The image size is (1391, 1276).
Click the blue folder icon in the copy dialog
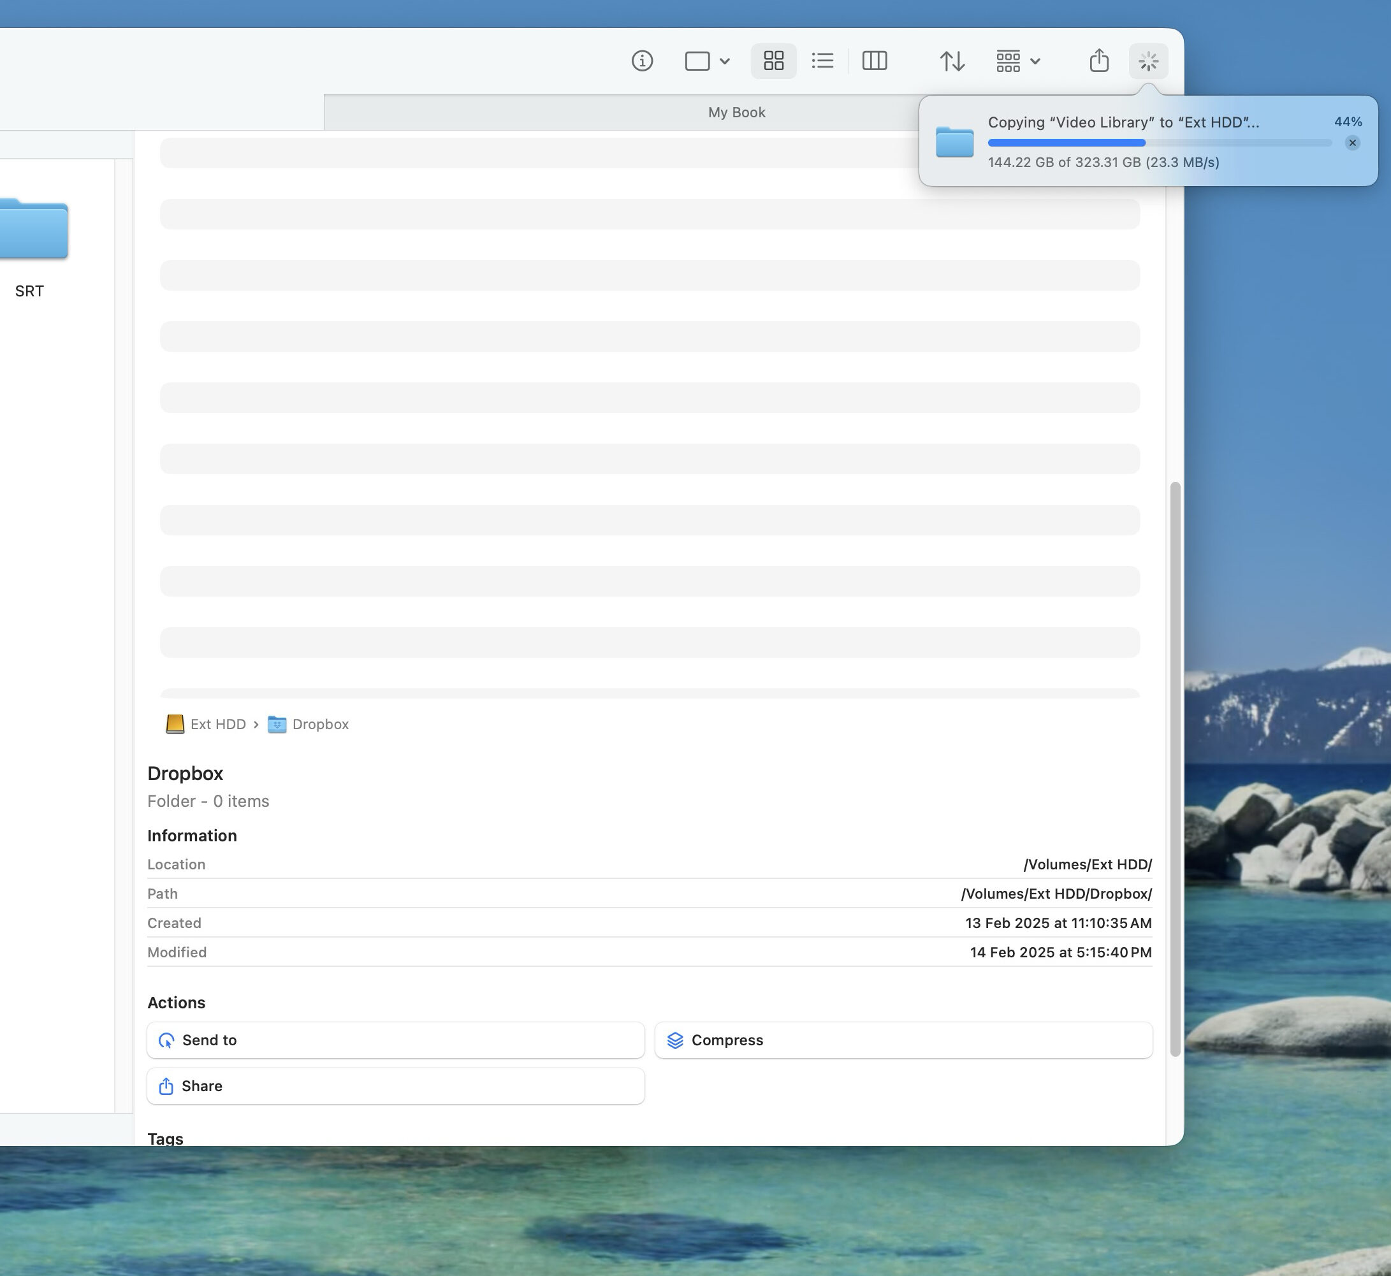(x=954, y=141)
